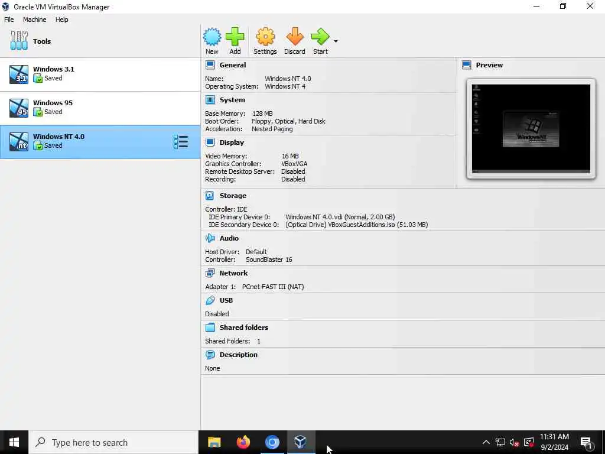Click the Network section header
605x454 pixels.
coord(233,273)
